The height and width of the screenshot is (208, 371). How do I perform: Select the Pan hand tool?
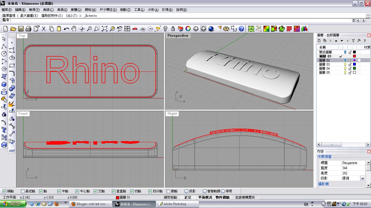click(x=74, y=29)
